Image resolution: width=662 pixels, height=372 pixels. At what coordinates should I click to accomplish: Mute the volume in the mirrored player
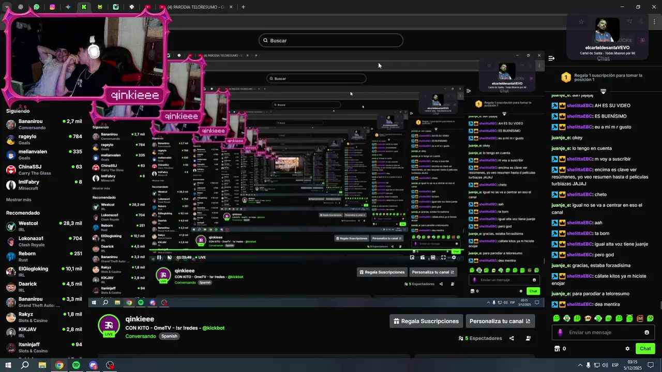tap(170, 257)
